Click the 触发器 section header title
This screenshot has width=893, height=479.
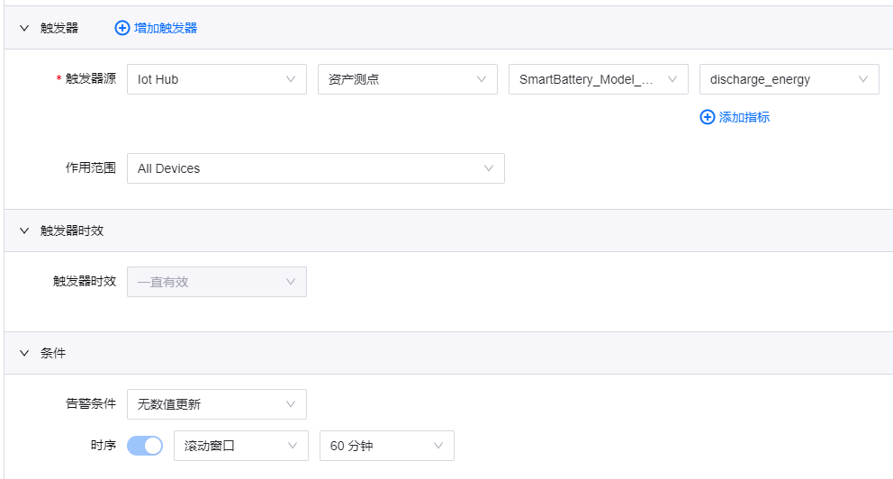click(x=59, y=28)
